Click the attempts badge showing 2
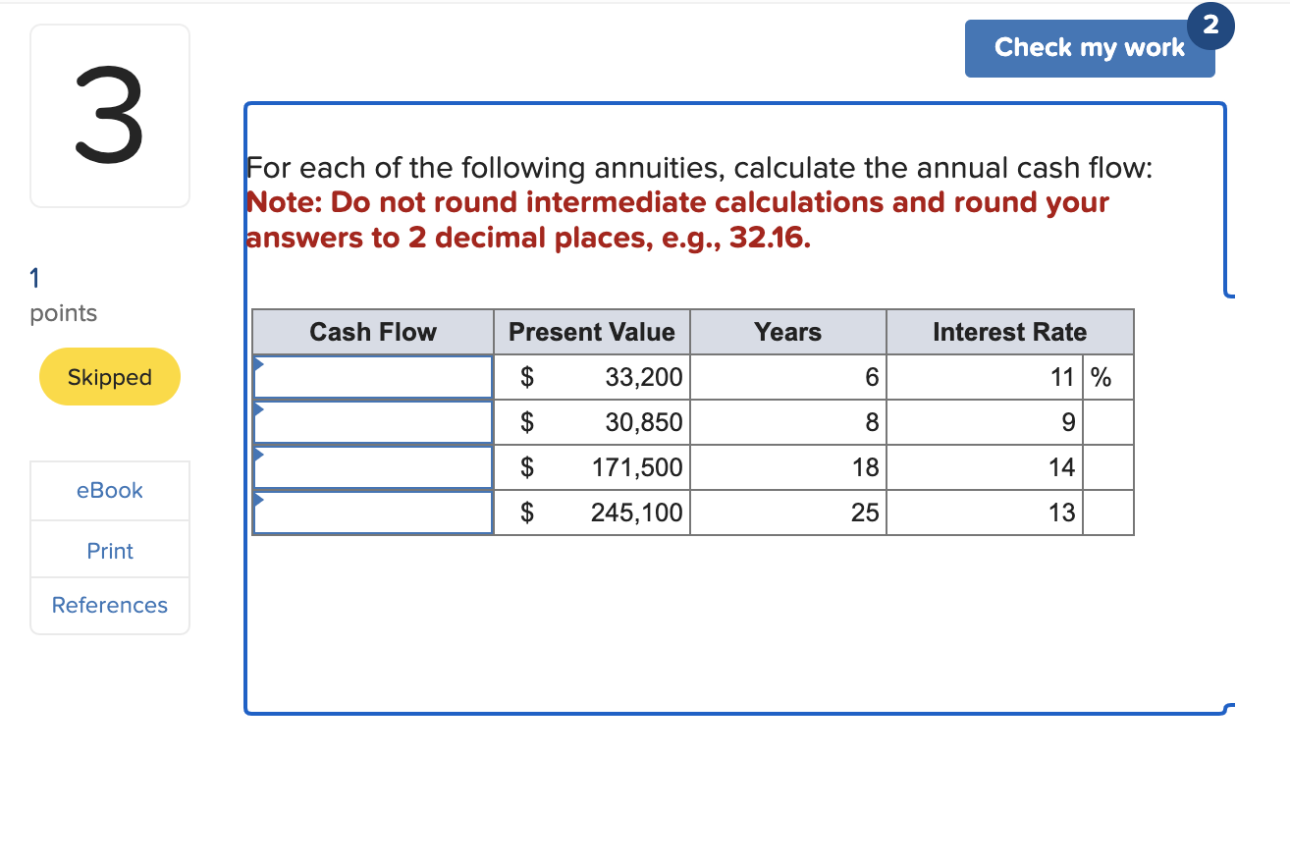This screenshot has height=864, width=1290. (x=1210, y=27)
